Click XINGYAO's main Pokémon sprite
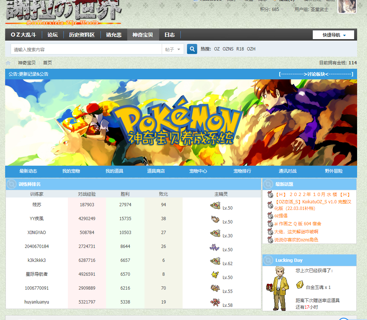This screenshot has height=320, width=367. pyautogui.click(x=215, y=233)
